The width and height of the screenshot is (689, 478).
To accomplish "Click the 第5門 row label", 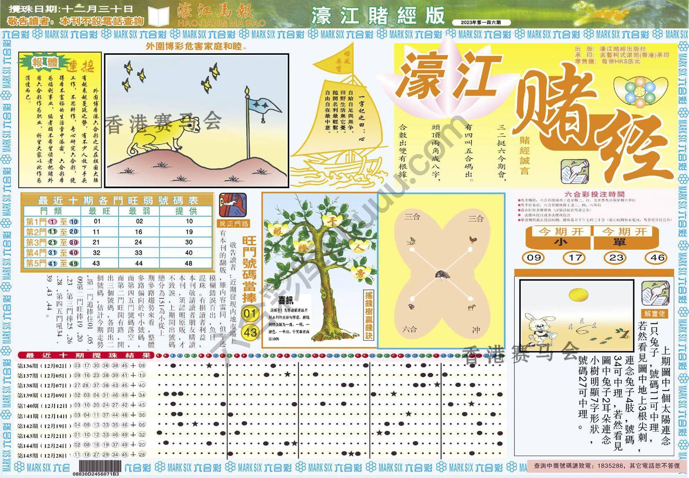I will (52, 263).
